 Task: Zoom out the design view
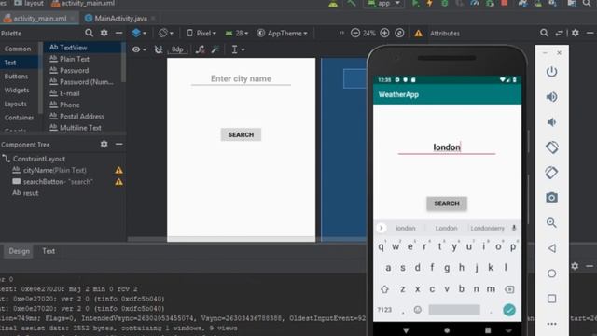[355, 34]
